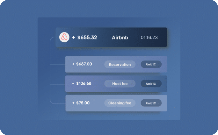Open the Reservation category tag
The width and height of the screenshot is (218, 135).
coord(120,64)
